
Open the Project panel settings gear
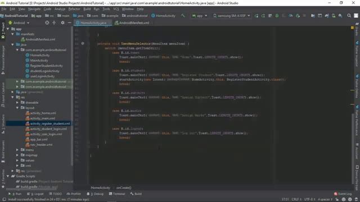pos(62,22)
